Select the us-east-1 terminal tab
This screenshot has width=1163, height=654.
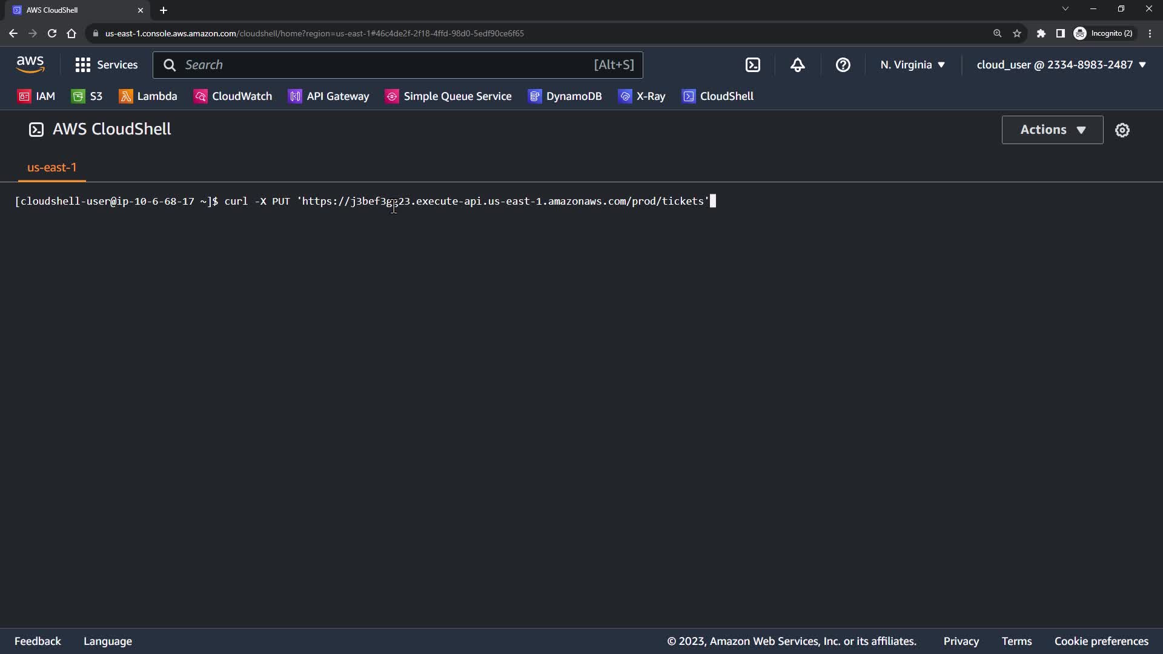pos(52,168)
